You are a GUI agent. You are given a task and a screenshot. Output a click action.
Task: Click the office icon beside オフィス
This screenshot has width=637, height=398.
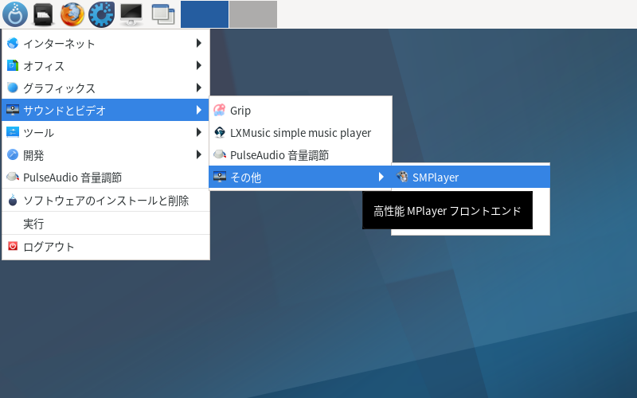point(13,65)
